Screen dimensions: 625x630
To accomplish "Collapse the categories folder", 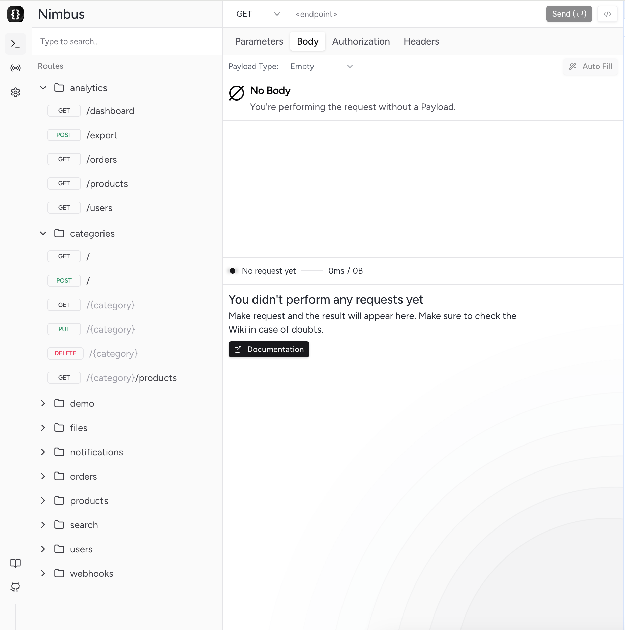I will click(43, 233).
